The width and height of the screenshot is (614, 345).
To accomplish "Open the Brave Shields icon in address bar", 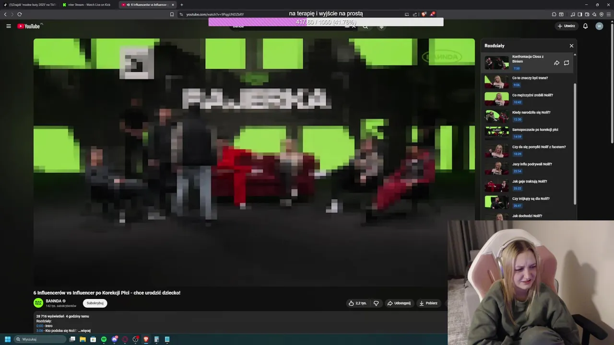I will (424, 14).
